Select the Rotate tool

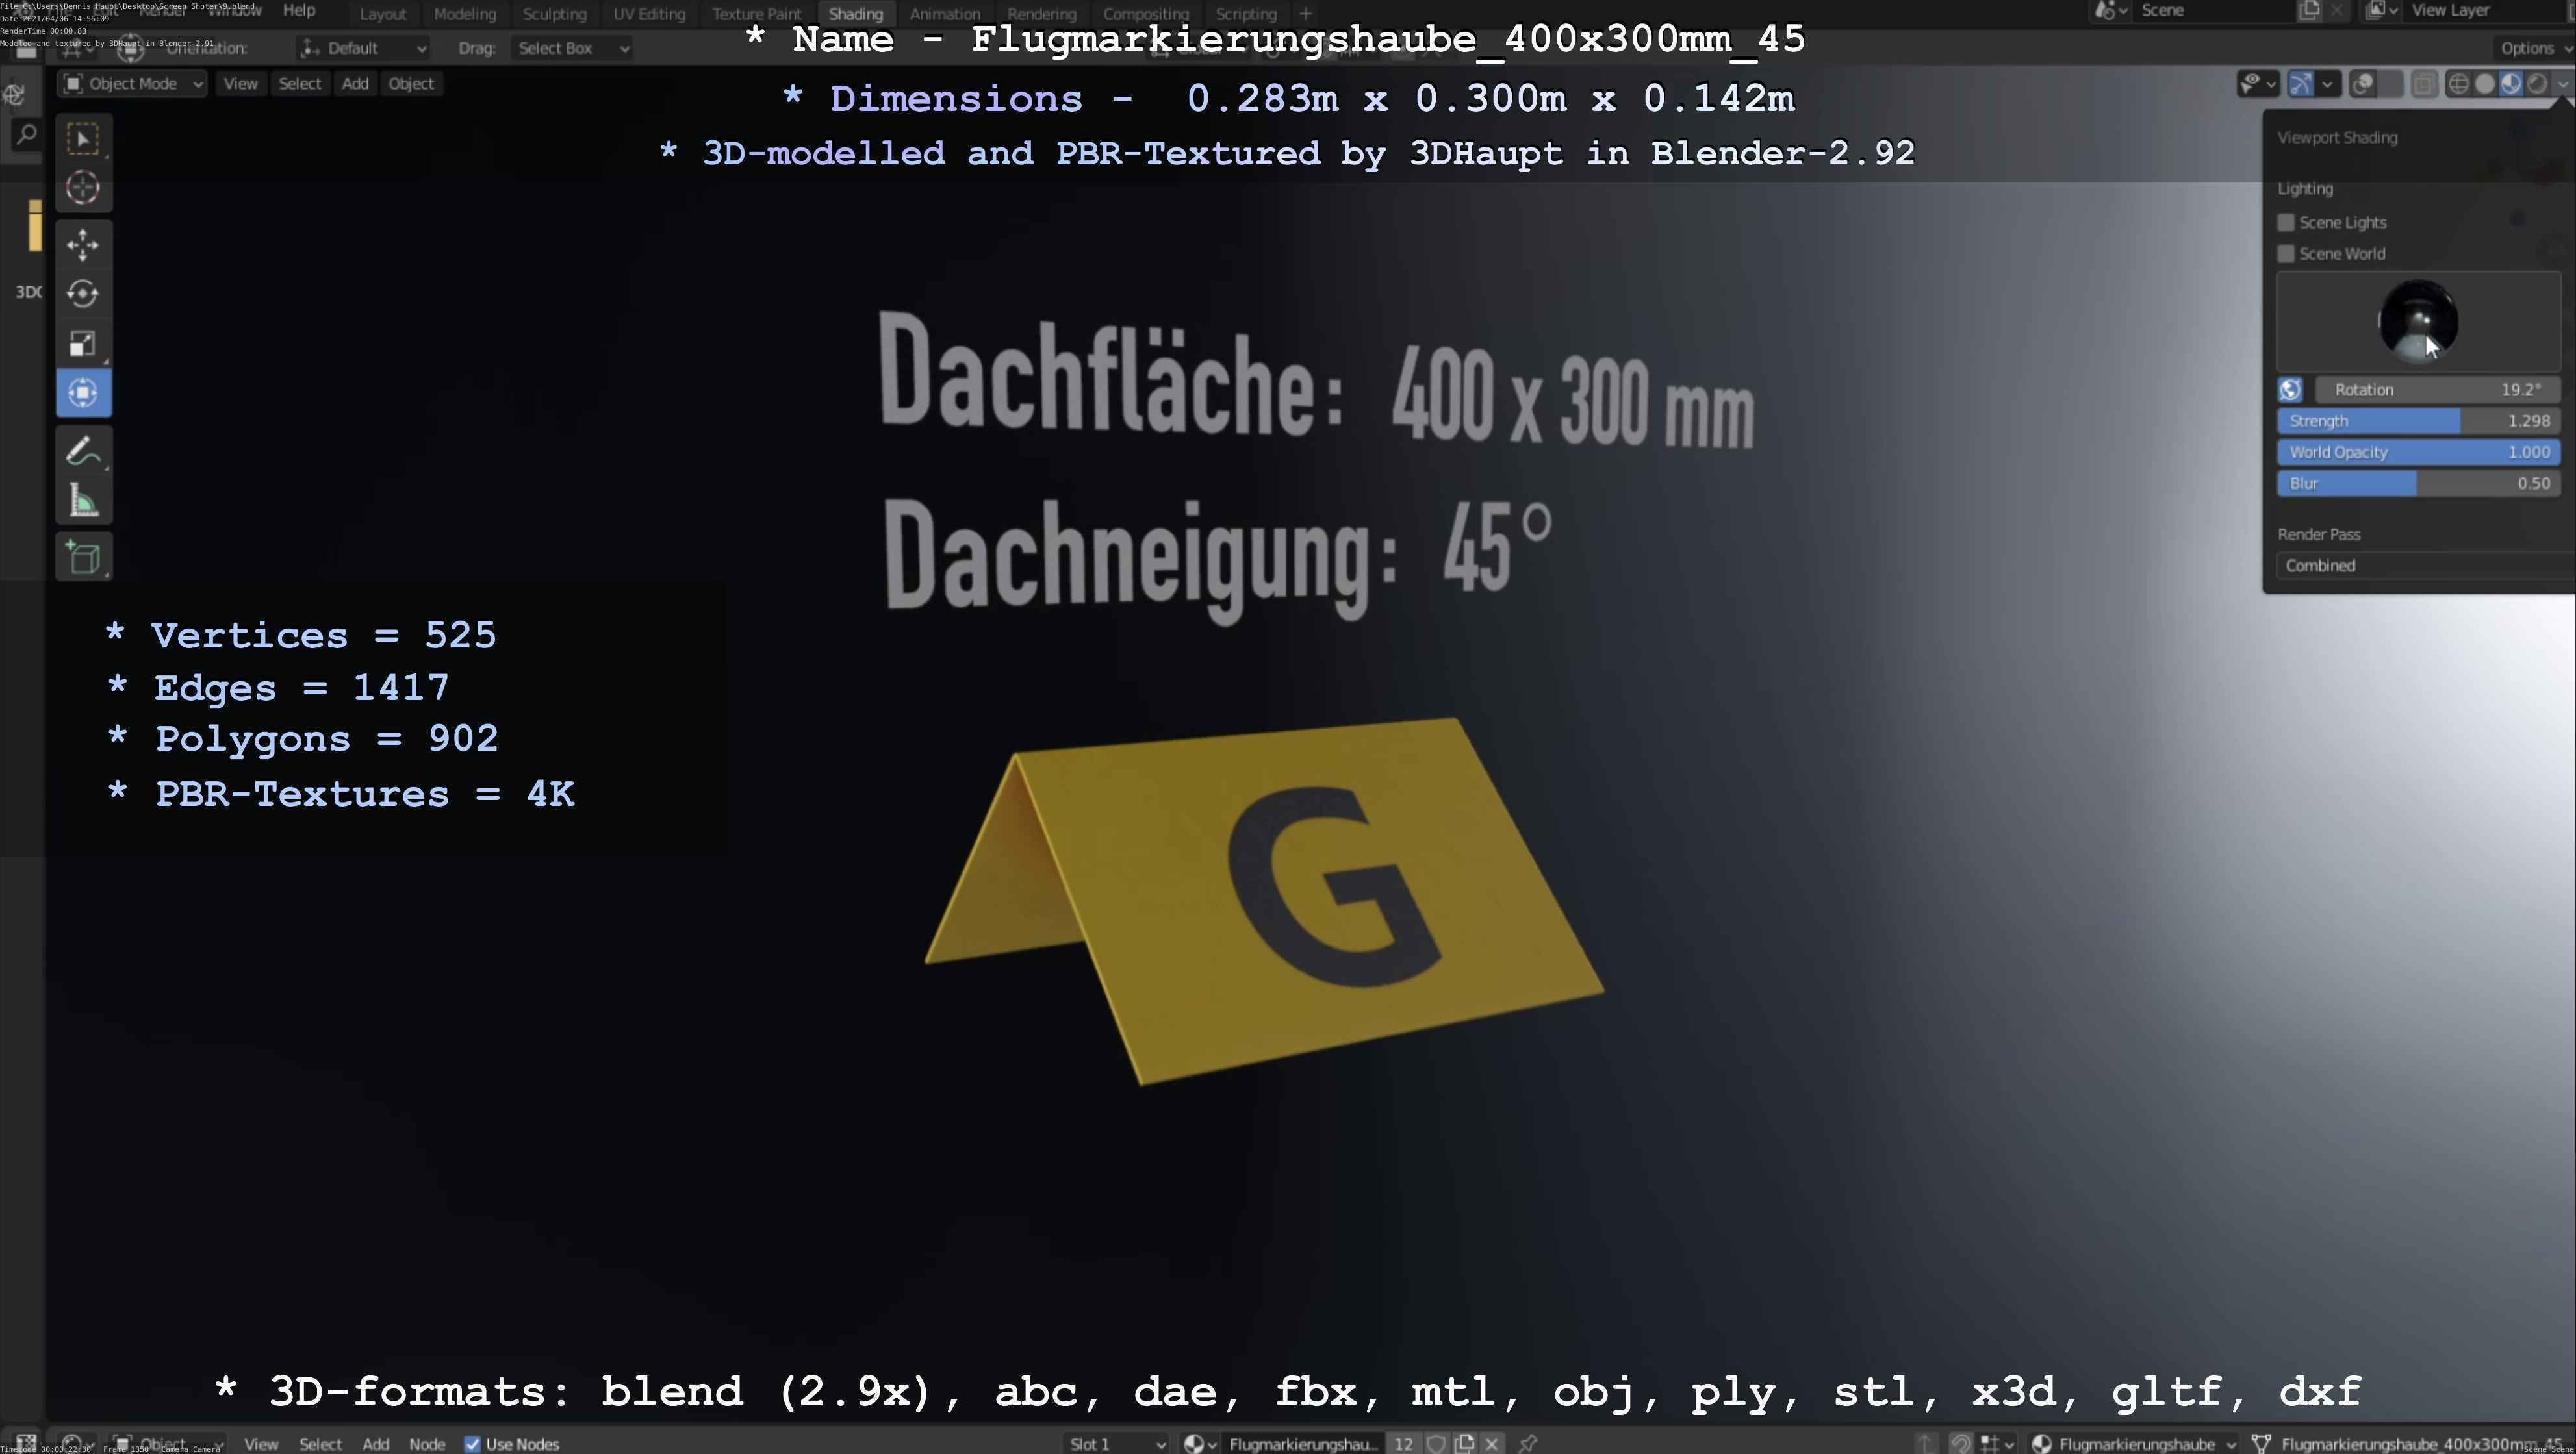[x=83, y=294]
